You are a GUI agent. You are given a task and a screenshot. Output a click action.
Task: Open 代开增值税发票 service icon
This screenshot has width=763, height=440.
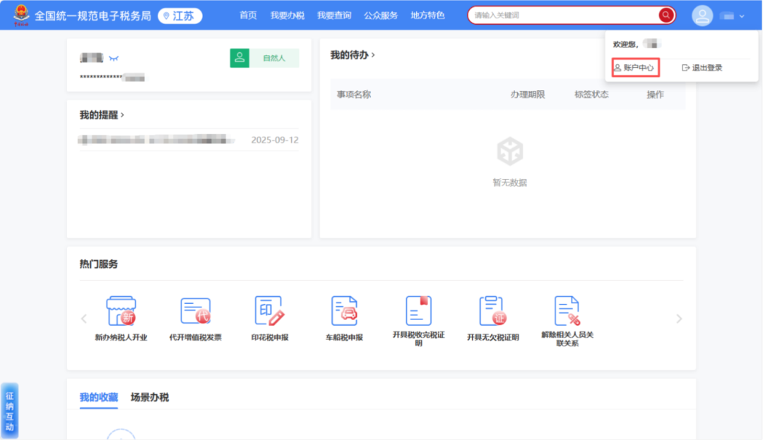pyautogui.click(x=195, y=311)
